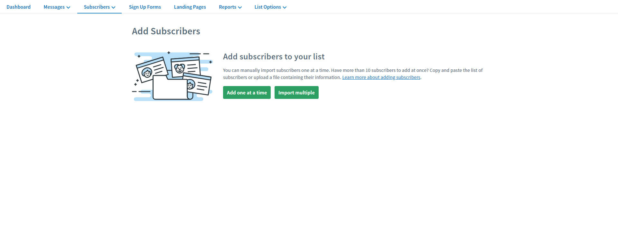Click the Add subscribers to your list heading
Image resolution: width=618 pixels, height=236 pixels.
pyautogui.click(x=274, y=57)
